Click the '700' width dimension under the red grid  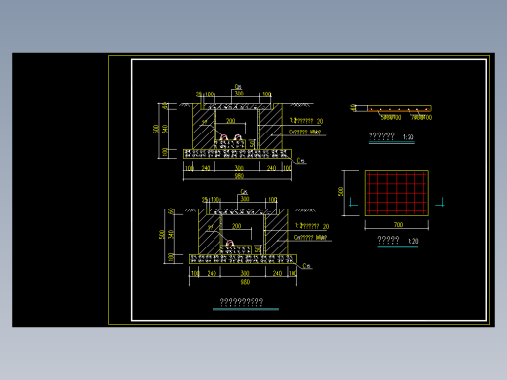[x=398, y=224]
